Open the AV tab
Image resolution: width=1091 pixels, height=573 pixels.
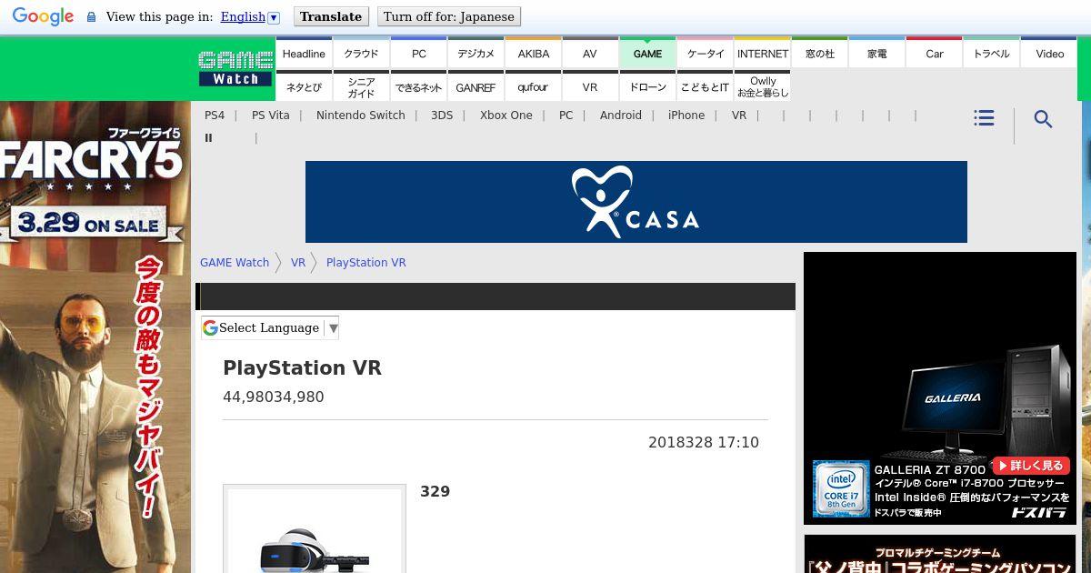590,54
